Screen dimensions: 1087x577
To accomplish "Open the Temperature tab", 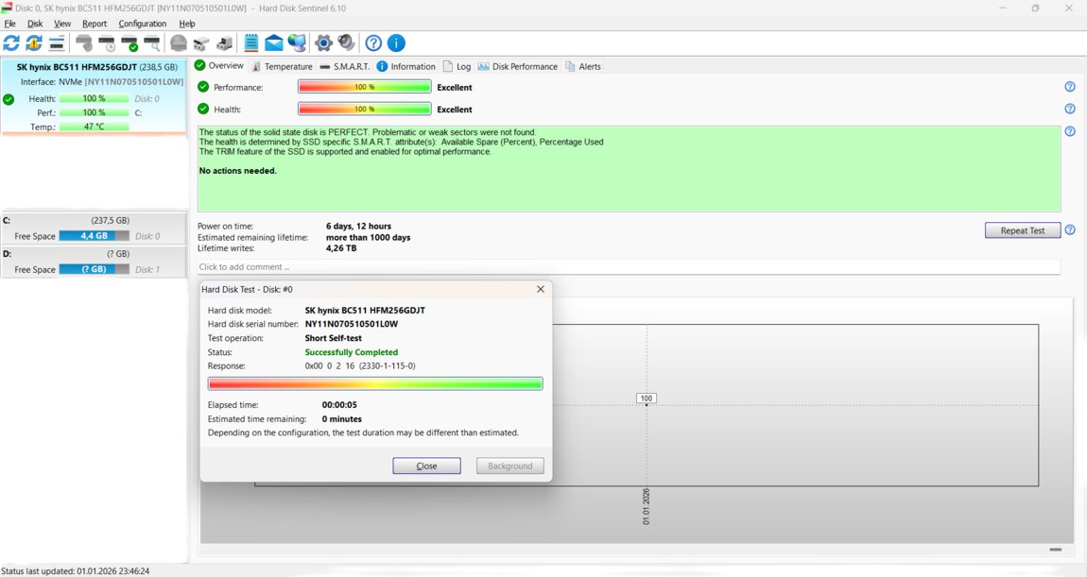I will (282, 67).
